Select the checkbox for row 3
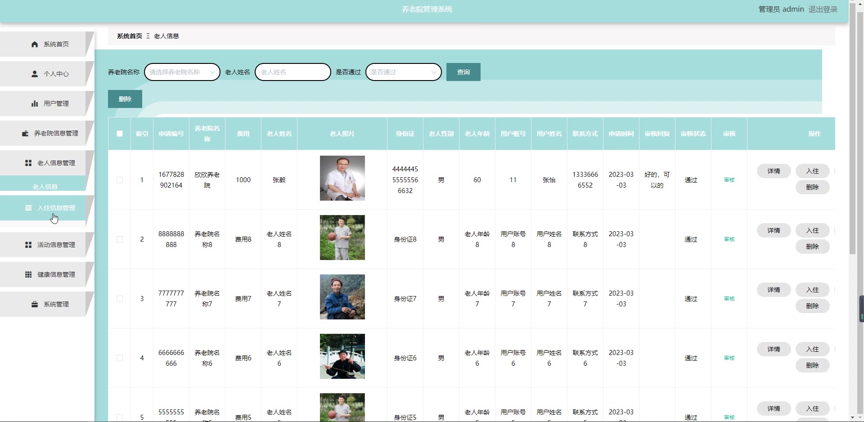This screenshot has height=422, width=864. (120, 299)
